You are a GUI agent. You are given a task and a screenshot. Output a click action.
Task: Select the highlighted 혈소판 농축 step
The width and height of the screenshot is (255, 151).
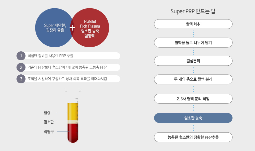coord(193,118)
